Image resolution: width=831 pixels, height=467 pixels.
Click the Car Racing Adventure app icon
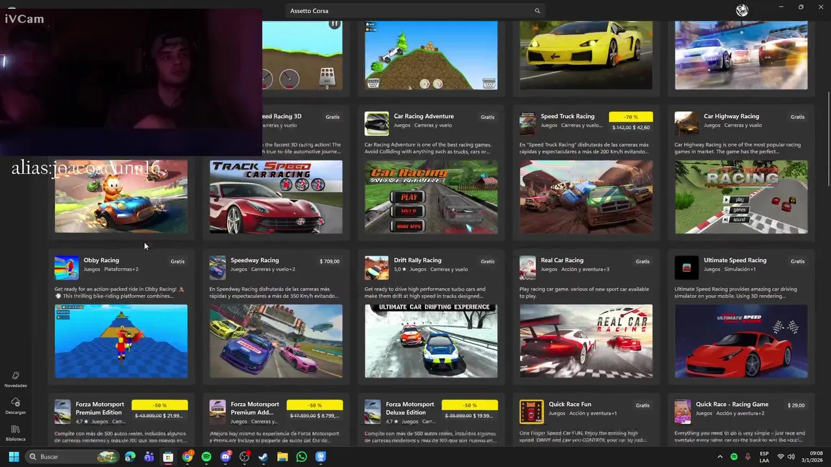click(x=377, y=123)
